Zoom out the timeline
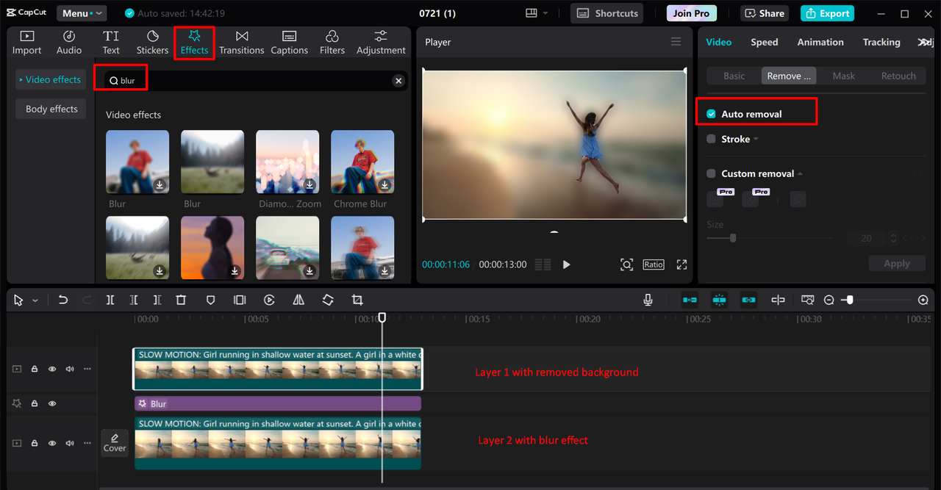941x490 pixels. (x=829, y=300)
